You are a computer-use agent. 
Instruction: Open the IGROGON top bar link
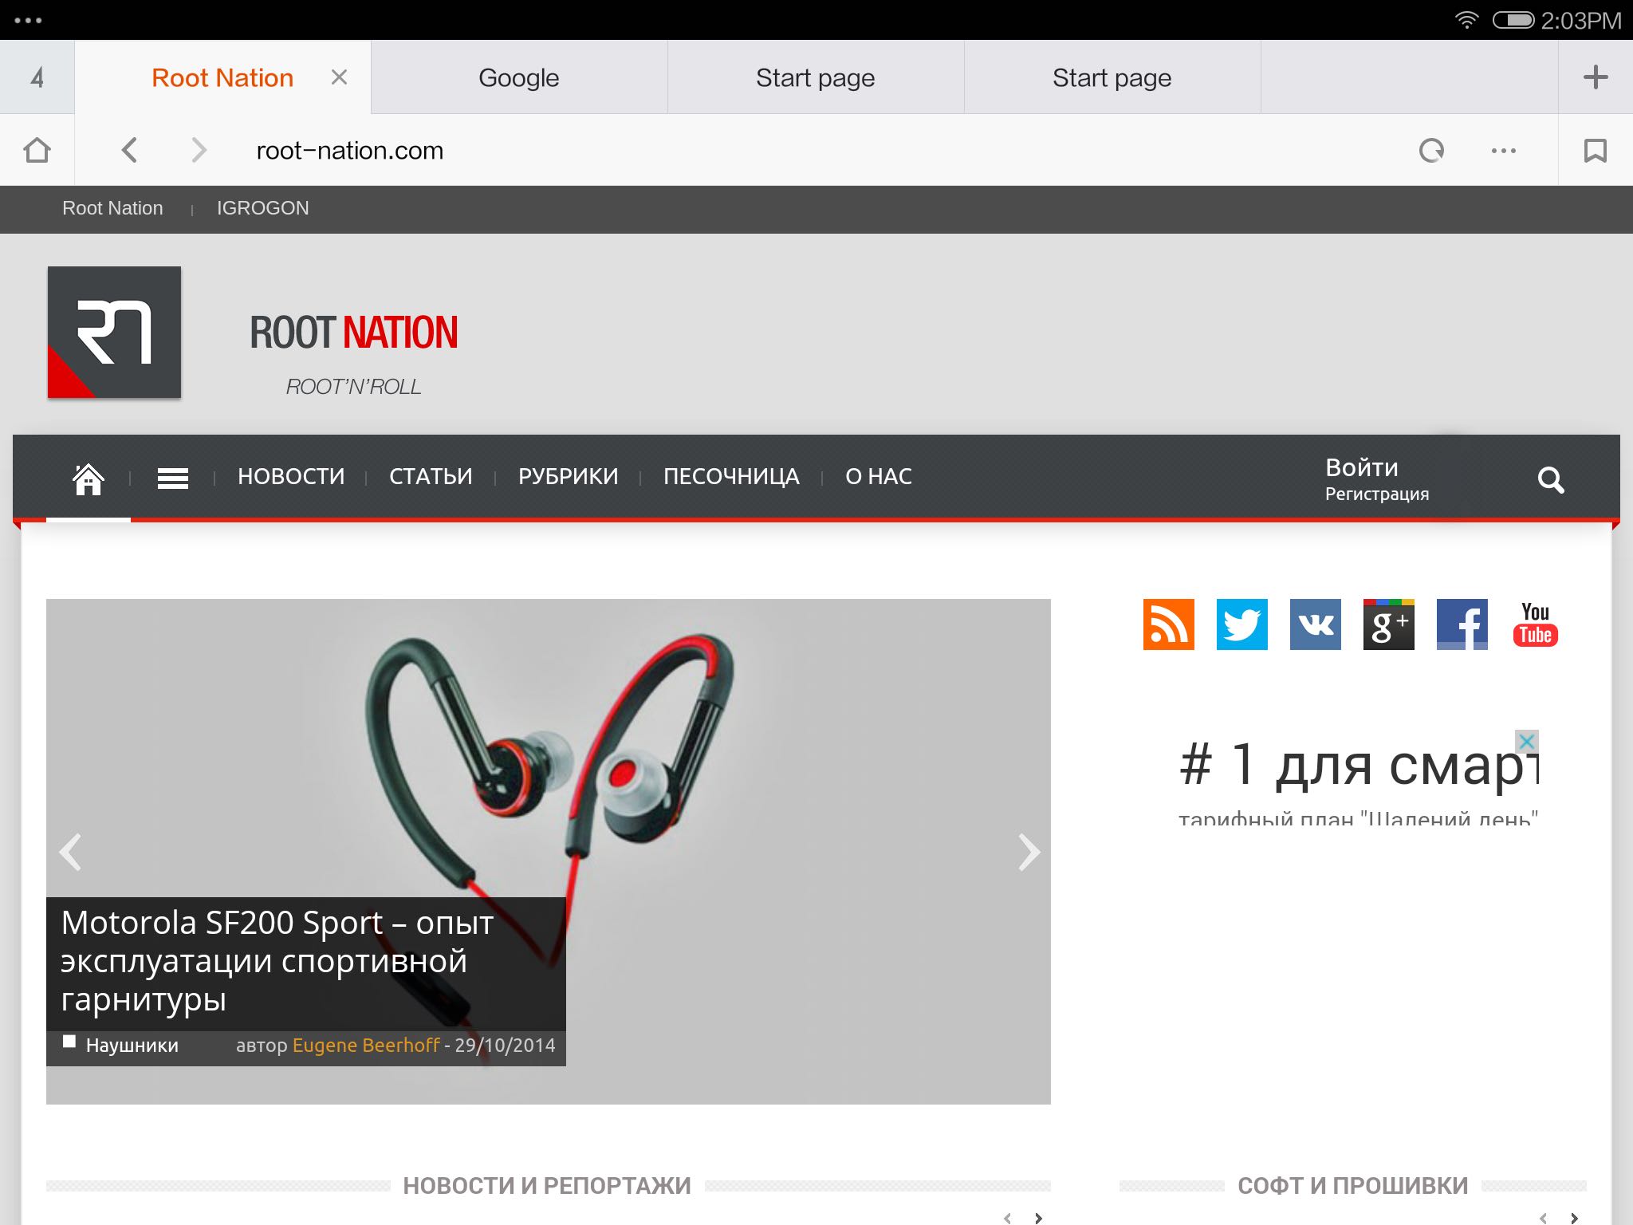pyautogui.click(x=263, y=208)
